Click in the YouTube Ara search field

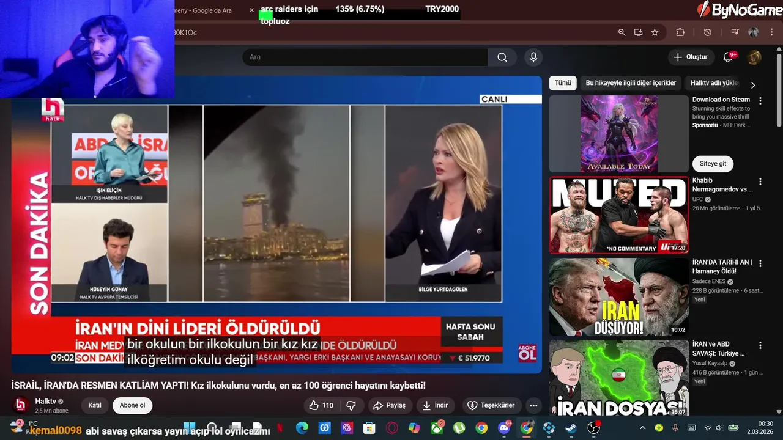tap(365, 57)
